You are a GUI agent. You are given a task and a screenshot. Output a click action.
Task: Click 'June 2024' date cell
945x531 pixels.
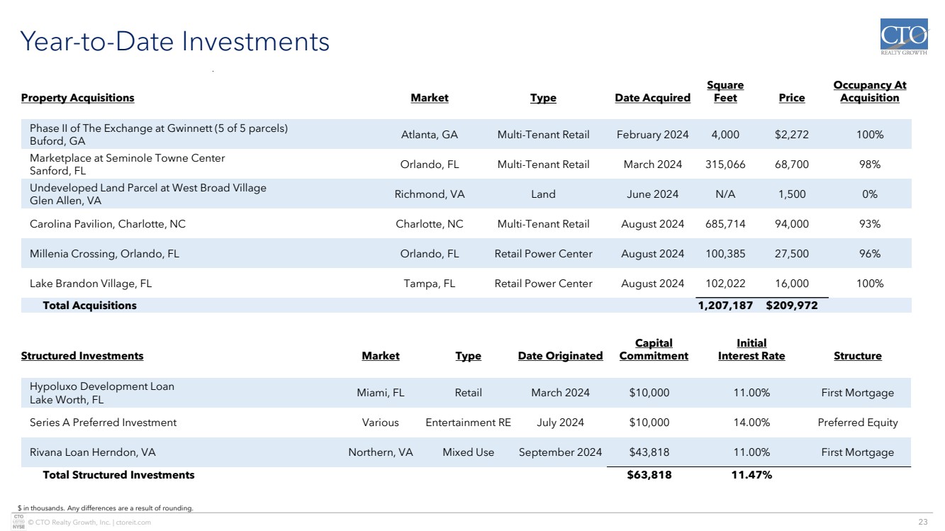(x=652, y=194)
